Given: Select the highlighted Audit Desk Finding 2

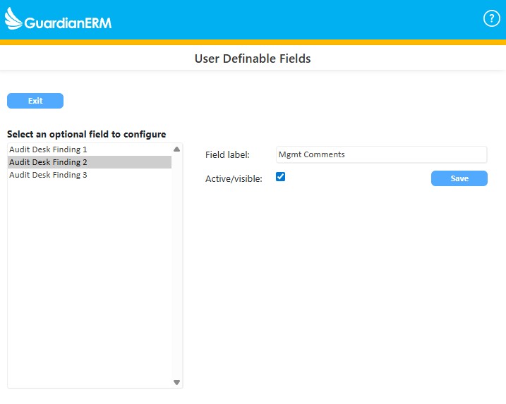Looking at the screenshot, I should tap(48, 162).
